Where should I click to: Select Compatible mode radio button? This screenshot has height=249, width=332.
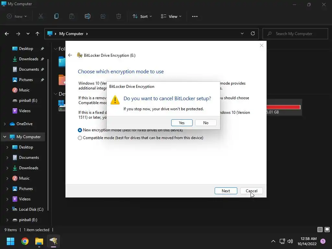[x=80, y=138]
